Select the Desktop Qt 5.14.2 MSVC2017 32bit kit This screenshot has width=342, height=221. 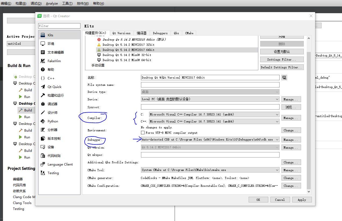click(x=128, y=45)
